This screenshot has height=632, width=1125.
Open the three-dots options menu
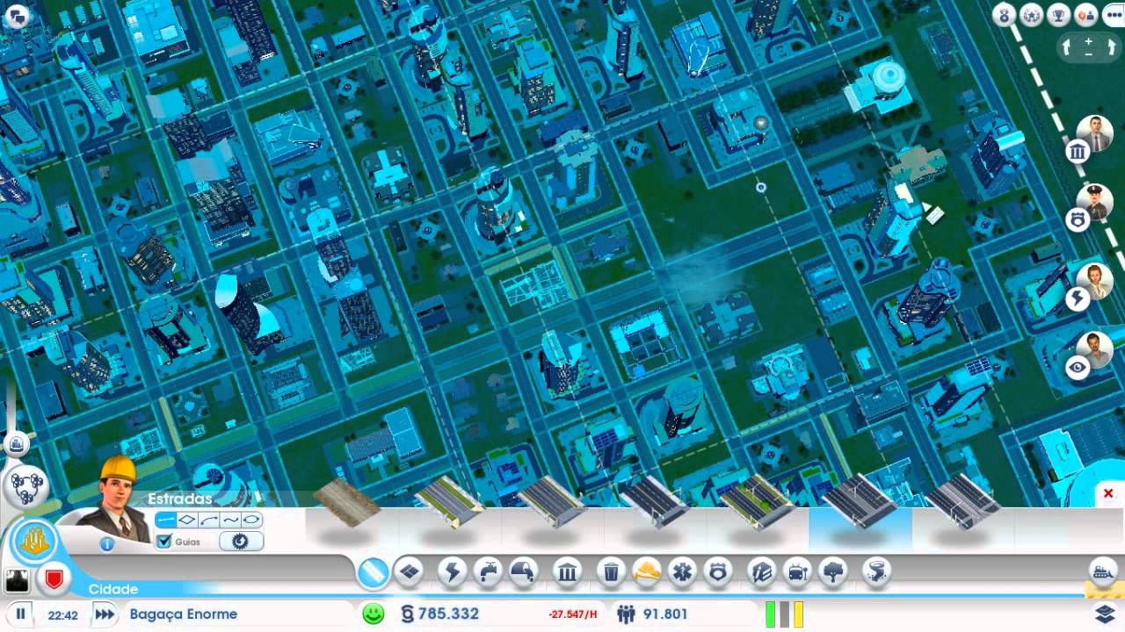click(1114, 14)
